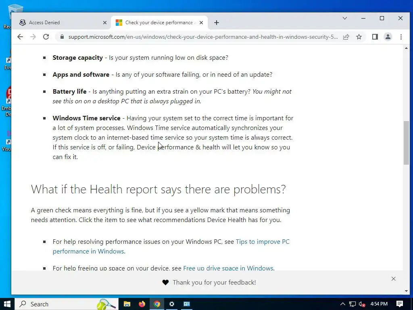Open File Explorer from the taskbar
Viewport: 413px width, 310px height.
point(127,304)
